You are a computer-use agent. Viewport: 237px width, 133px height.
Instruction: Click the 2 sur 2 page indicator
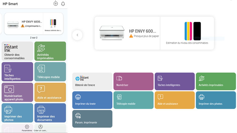tap(34, 38)
